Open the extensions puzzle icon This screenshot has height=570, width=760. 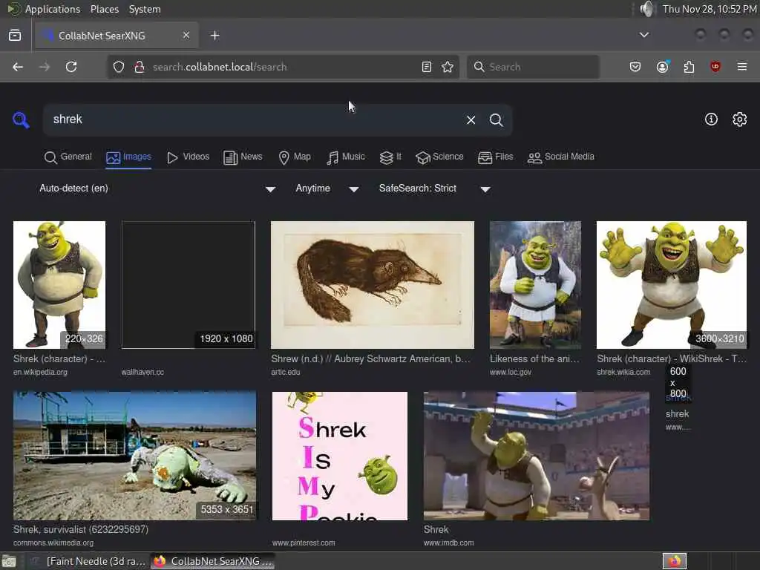tap(689, 67)
